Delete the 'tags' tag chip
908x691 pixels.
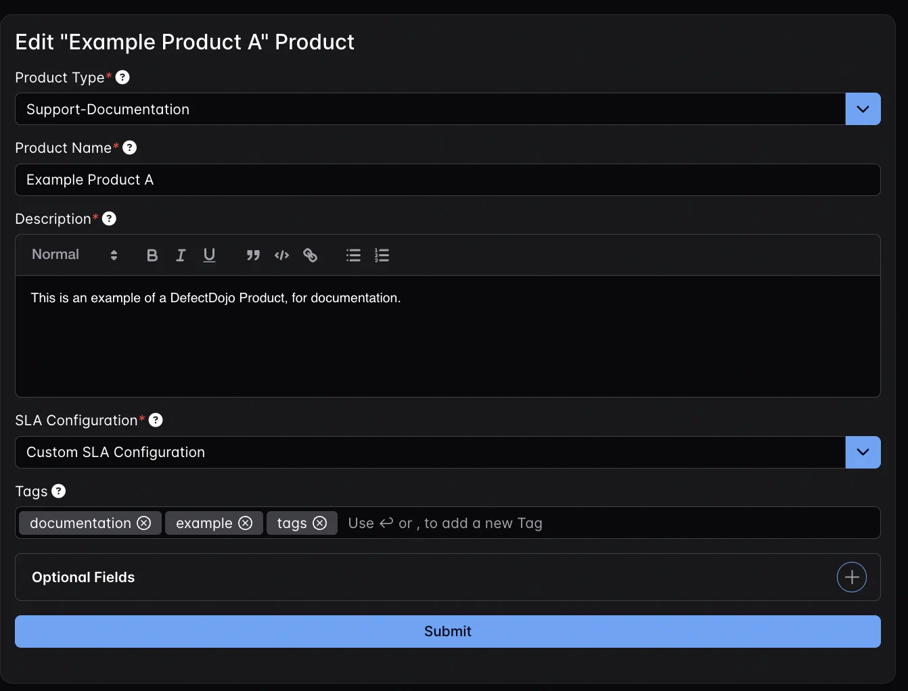[320, 523]
